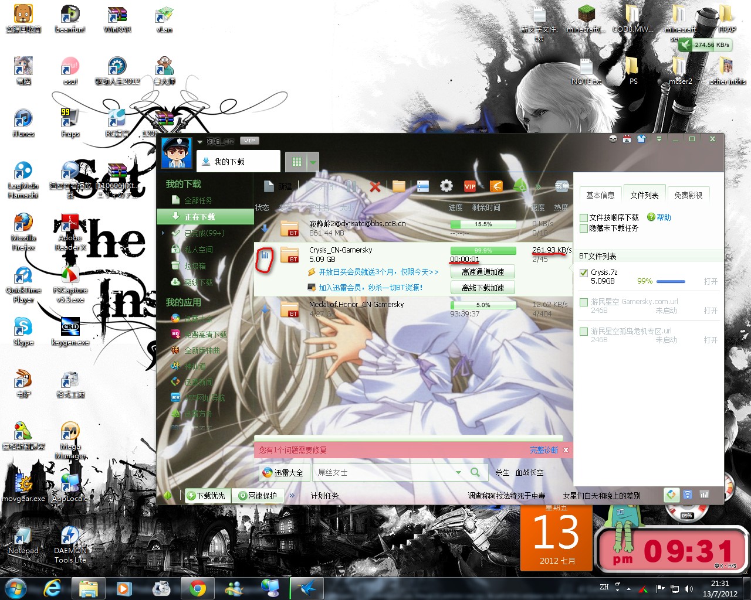The width and height of the screenshot is (751, 600).
Task: Open Google Chrome from taskbar
Action: pyautogui.click(x=198, y=588)
